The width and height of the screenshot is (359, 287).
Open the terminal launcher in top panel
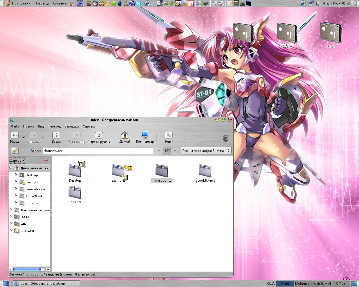[x=248, y=3]
